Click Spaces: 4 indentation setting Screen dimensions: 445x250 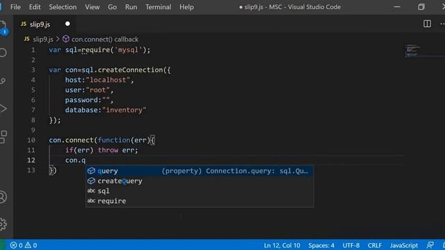pos(321,245)
